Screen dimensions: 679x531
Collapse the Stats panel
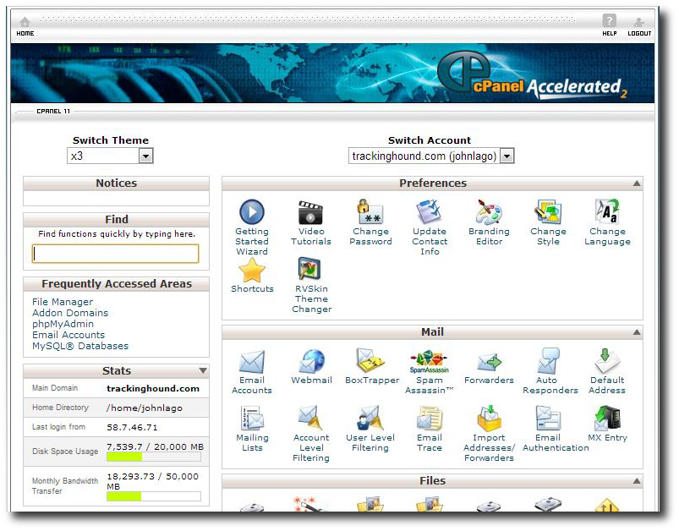tap(203, 371)
